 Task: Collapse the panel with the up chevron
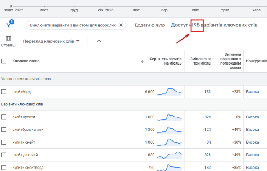99,41
